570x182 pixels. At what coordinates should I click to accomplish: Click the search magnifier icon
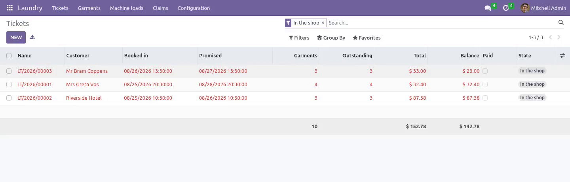tap(561, 23)
